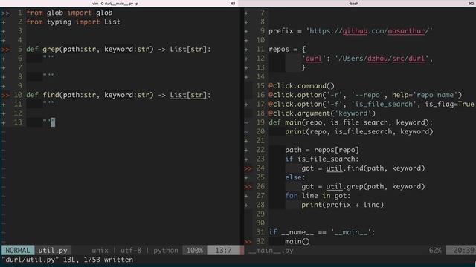This screenshot has width=476, height=267.
Task: Click __main__.py filename in the right status line
Action: tap(271, 251)
